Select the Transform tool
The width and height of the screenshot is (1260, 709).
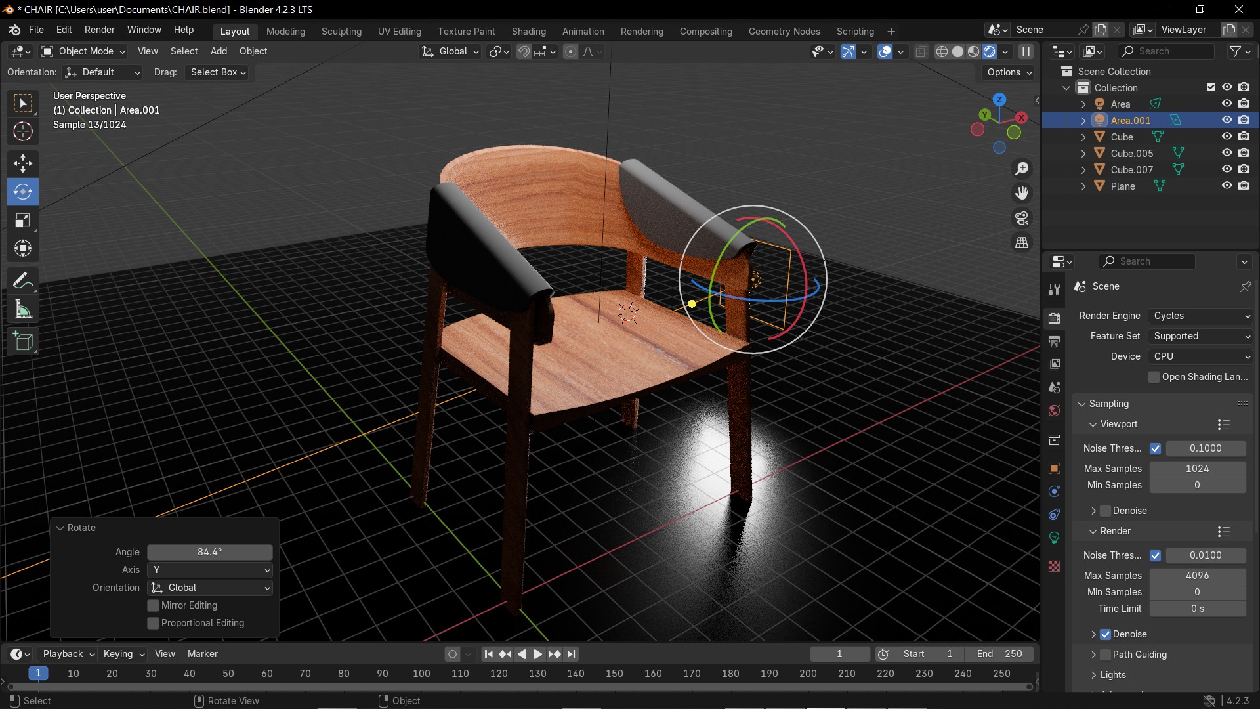click(x=23, y=248)
